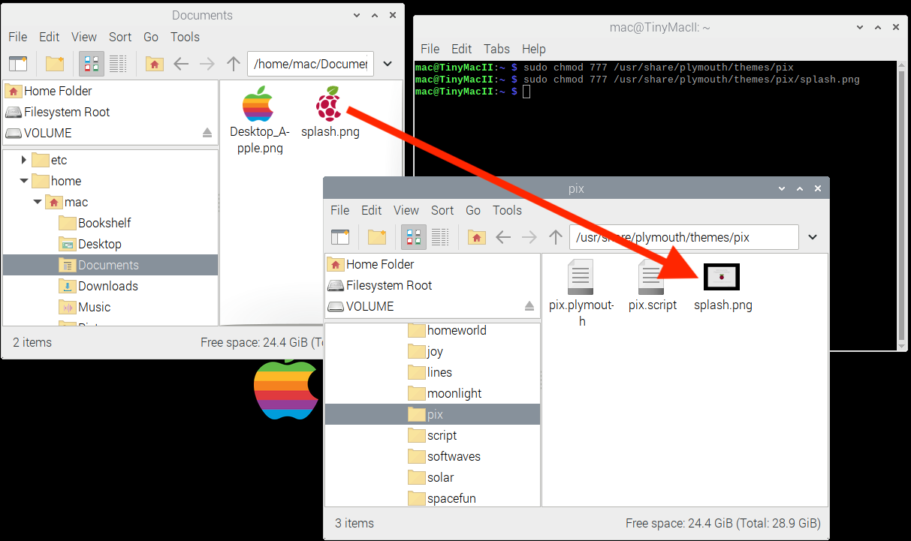The width and height of the screenshot is (911, 541).
Task: Go back in pix window
Action: 503,237
